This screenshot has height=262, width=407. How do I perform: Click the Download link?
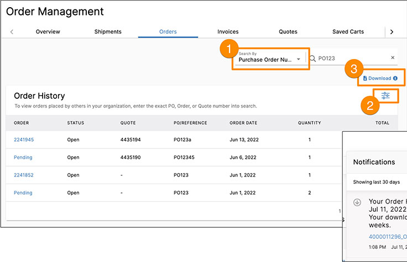click(379, 78)
